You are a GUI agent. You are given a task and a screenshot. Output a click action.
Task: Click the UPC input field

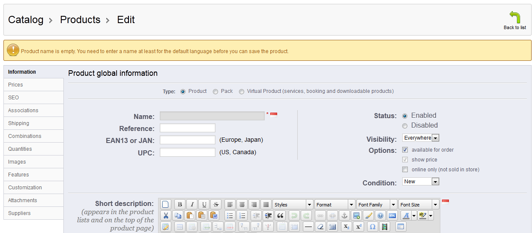(x=188, y=152)
